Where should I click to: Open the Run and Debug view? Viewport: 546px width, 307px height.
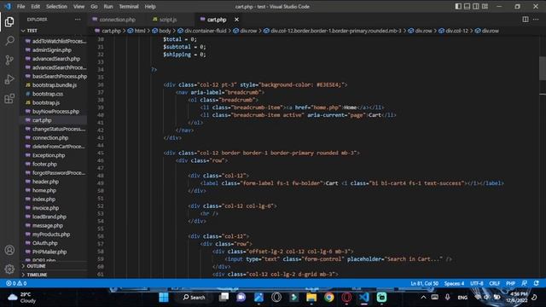click(9, 79)
